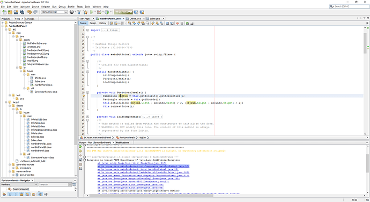This screenshot has height=202, width=370.
Task: Select ConnectionFactory.java in project tree
Action: tap(46, 92)
